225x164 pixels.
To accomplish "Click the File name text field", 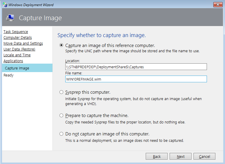I will coord(136,79).
